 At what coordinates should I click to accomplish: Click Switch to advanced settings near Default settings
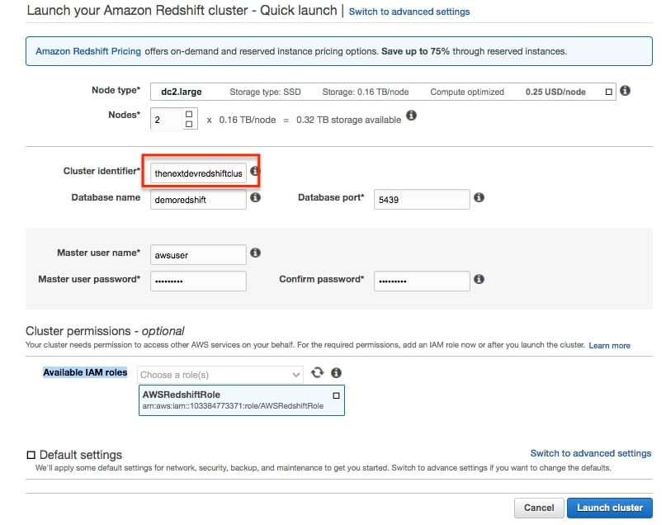point(590,453)
